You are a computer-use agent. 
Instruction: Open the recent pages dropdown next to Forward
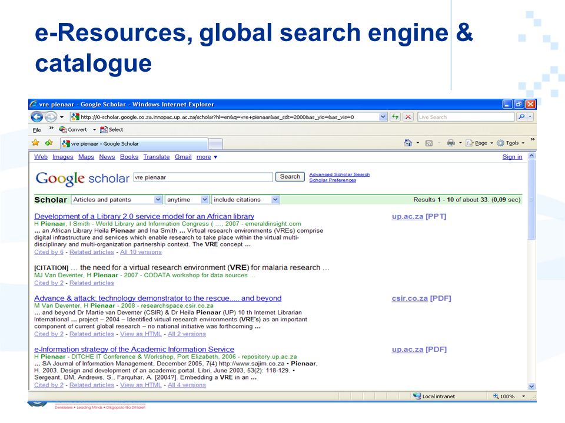62,117
